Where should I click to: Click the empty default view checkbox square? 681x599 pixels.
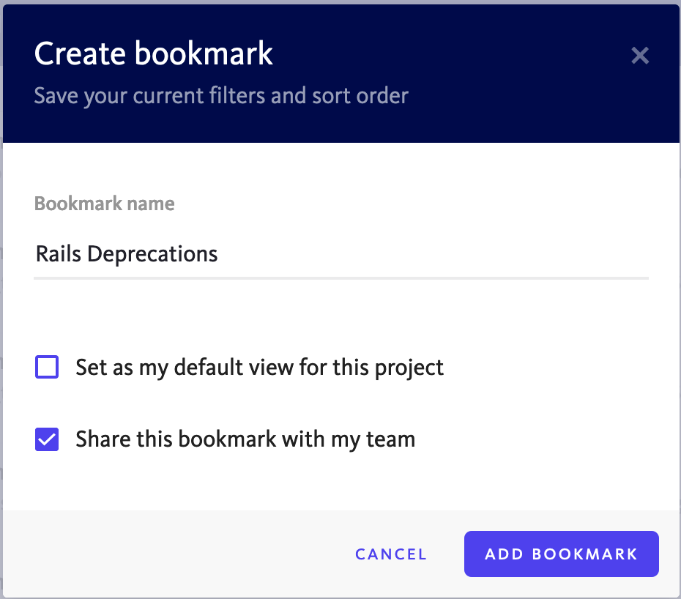click(x=47, y=367)
